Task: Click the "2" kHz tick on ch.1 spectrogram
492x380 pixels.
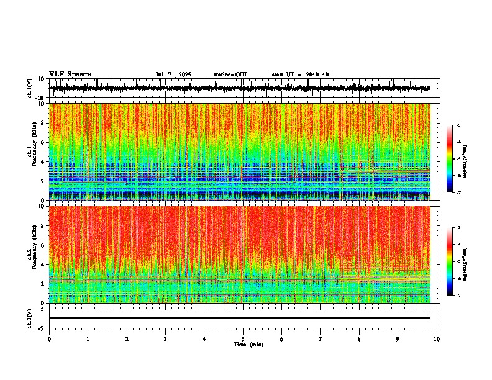Action: tap(43, 181)
